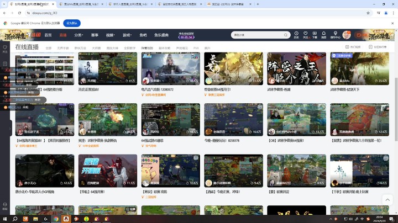Open the 肥猪开播啦 thumbnail
Viewport: 398px width, 223px height.
click(x=108, y=171)
